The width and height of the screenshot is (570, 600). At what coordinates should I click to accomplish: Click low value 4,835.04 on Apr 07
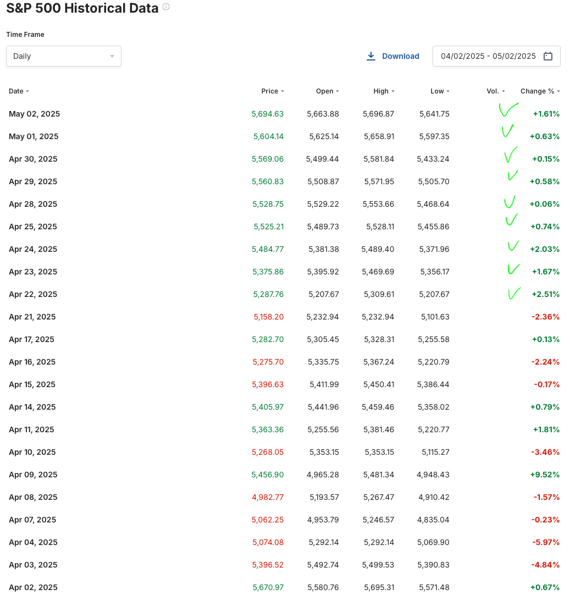coord(433,520)
